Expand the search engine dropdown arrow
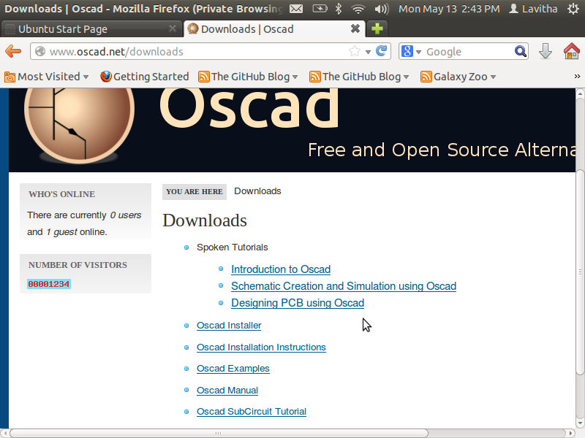 tap(418, 52)
